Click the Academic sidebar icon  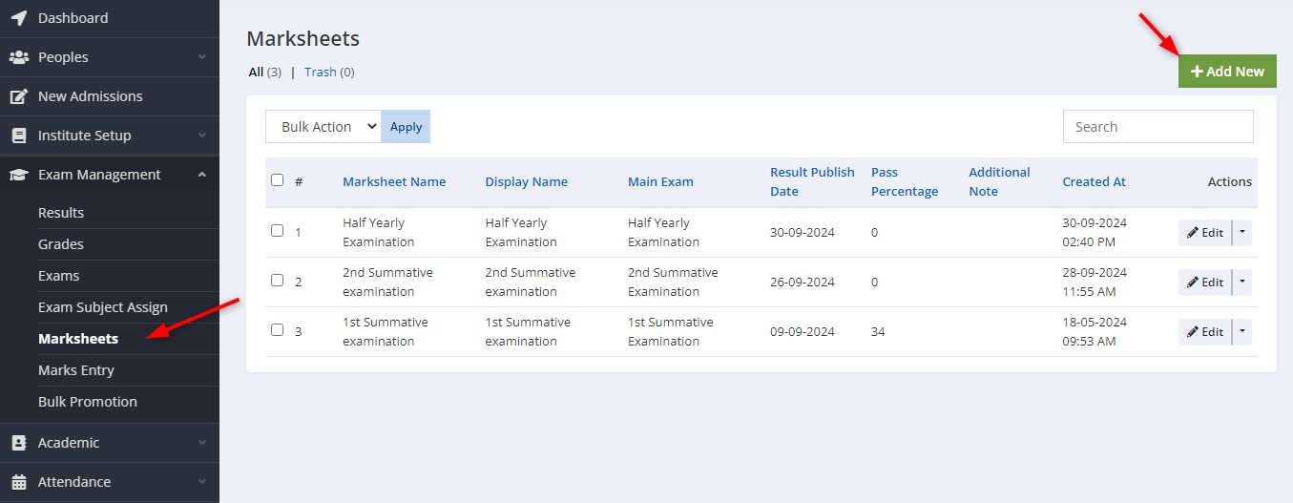pyautogui.click(x=18, y=443)
